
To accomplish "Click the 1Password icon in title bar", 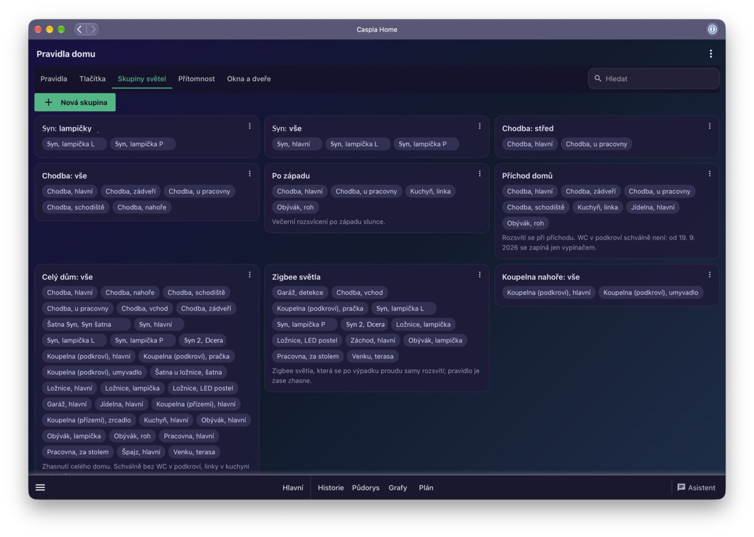I will coord(712,29).
